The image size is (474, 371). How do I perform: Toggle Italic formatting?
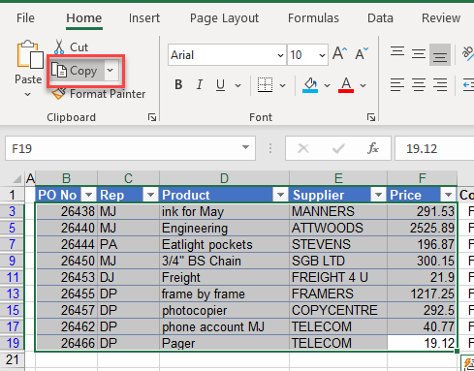tap(200, 85)
